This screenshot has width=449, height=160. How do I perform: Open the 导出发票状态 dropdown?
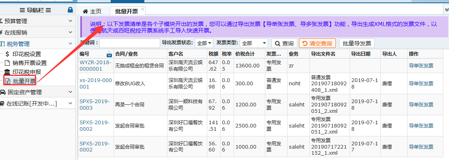(204, 43)
